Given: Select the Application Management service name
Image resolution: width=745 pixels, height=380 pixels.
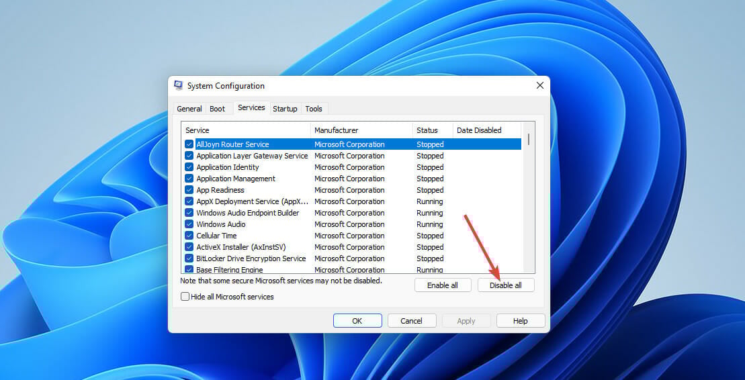Looking at the screenshot, I should [236, 179].
